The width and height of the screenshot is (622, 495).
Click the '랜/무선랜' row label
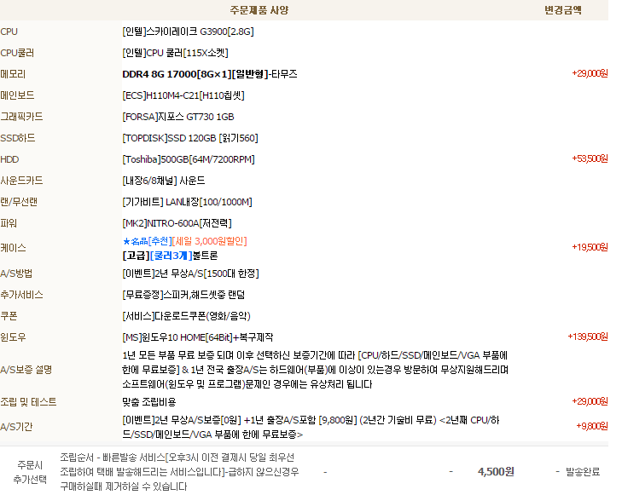click(19, 202)
